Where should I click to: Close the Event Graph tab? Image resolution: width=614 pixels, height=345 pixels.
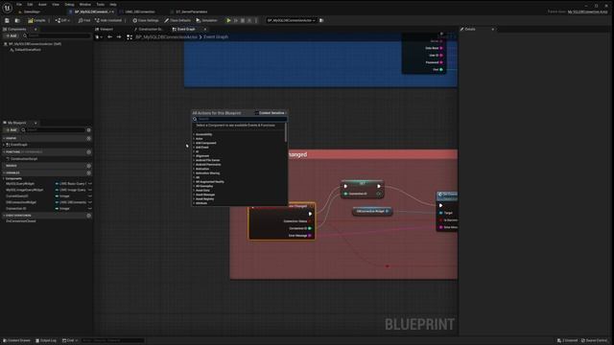click(204, 29)
